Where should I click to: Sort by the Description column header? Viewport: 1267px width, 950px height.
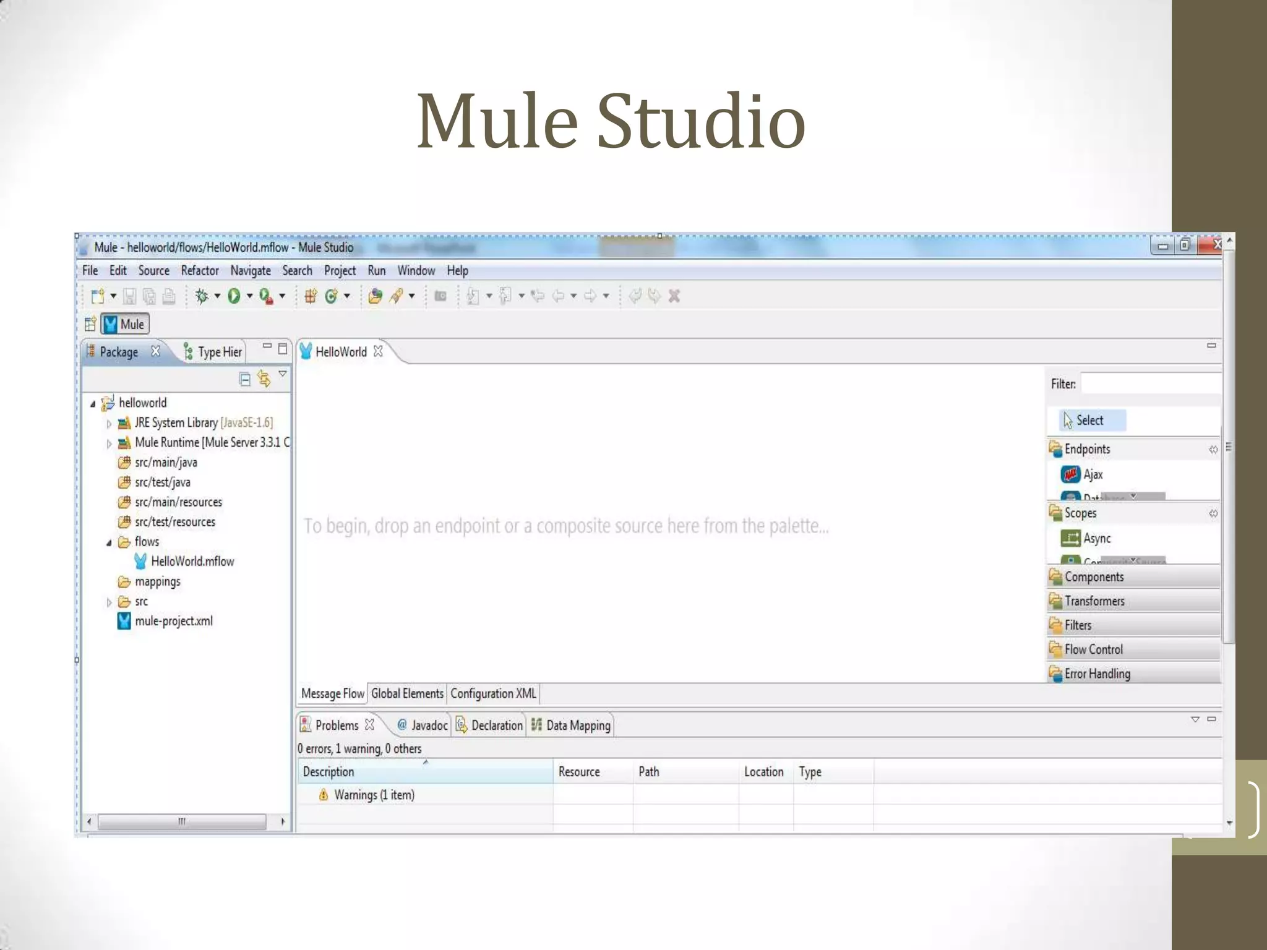coord(426,771)
